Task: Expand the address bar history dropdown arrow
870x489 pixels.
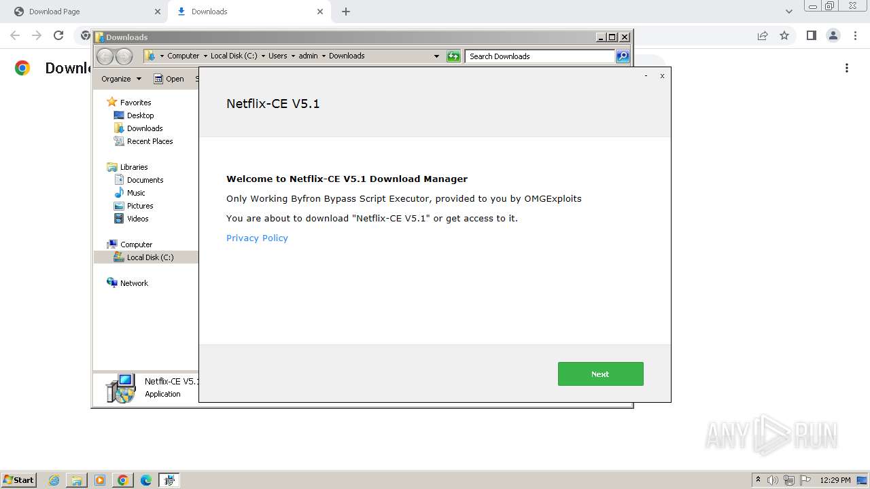Action: pos(436,56)
